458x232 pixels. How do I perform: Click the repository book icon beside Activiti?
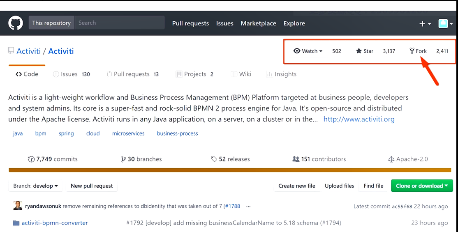pos(11,51)
